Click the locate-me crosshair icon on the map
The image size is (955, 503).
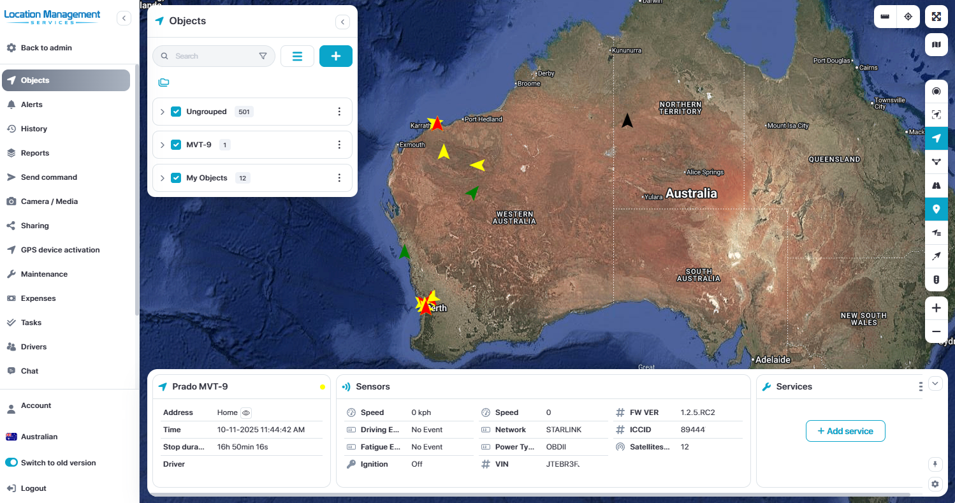click(x=908, y=17)
